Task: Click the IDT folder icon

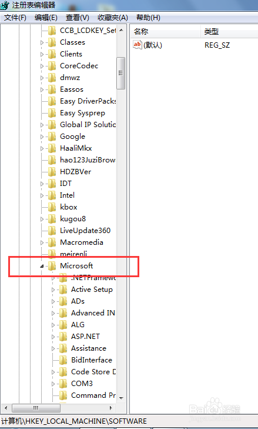Action: tap(52, 183)
